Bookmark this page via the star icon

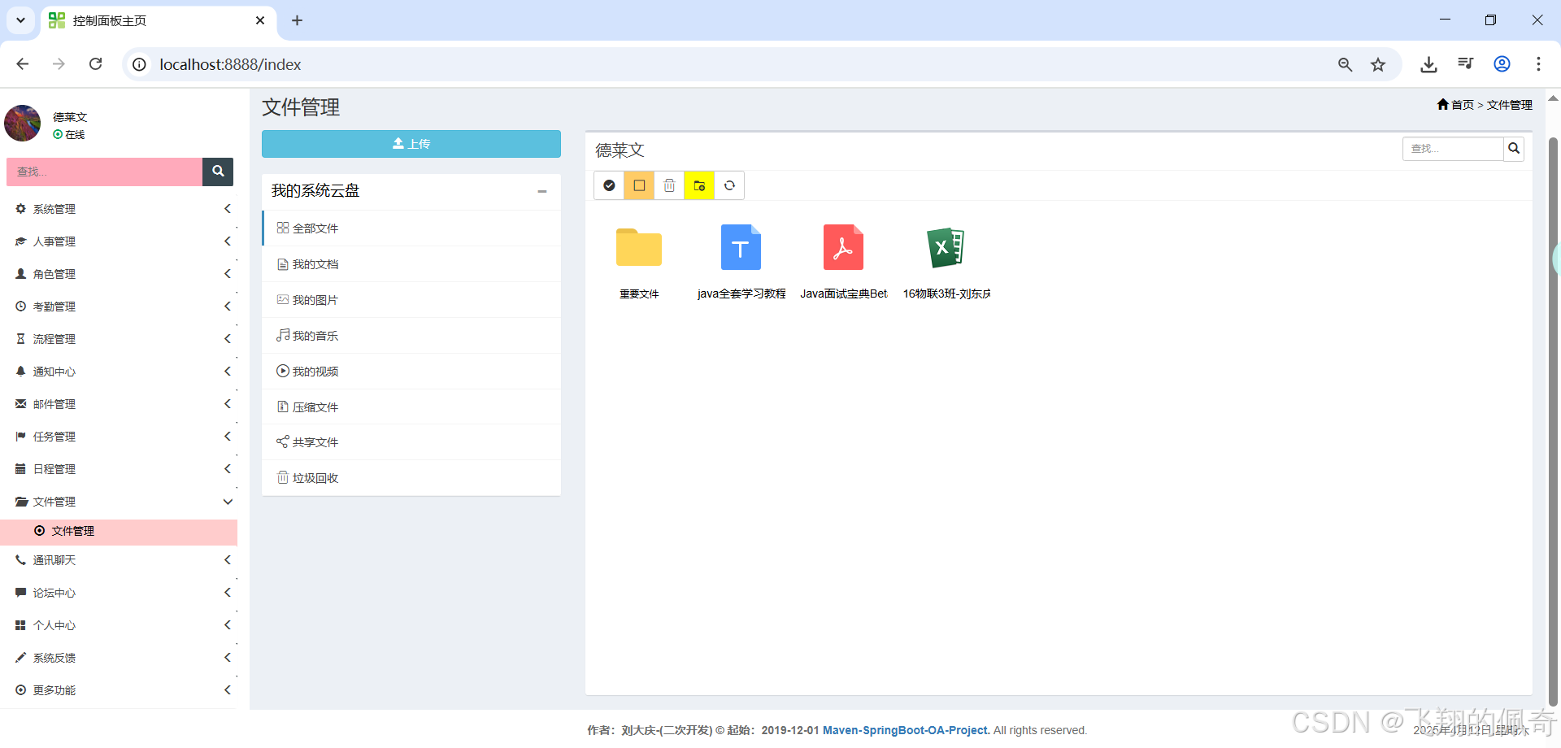point(1378,64)
